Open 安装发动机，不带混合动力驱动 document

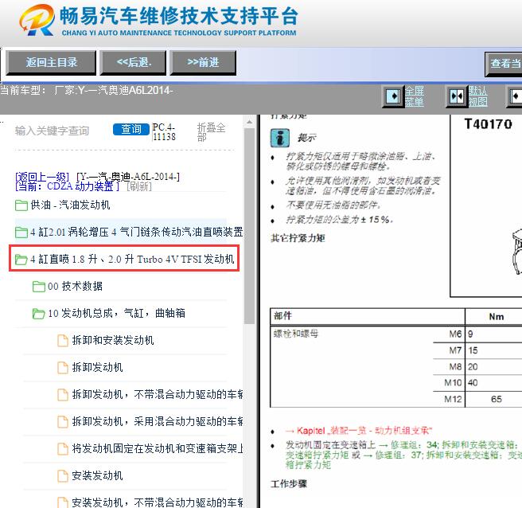point(157,502)
